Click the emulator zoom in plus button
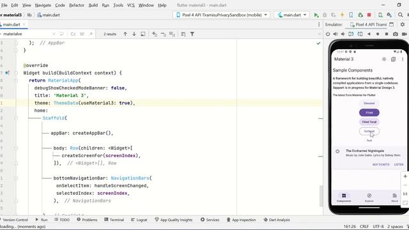409x230 pixels. coord(405,176)
